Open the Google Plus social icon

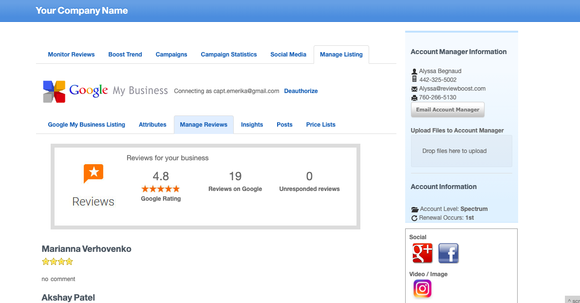pos(422,253)
